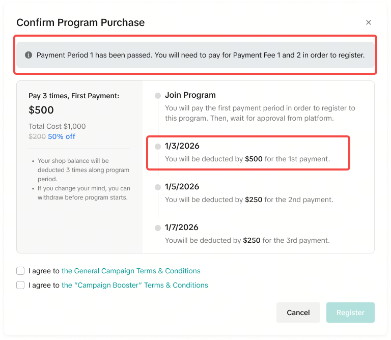The image size is (391, 340).
Task: Check the Campaign Booster Terms agreement checkbox
Action: click(x=20, y=285)
